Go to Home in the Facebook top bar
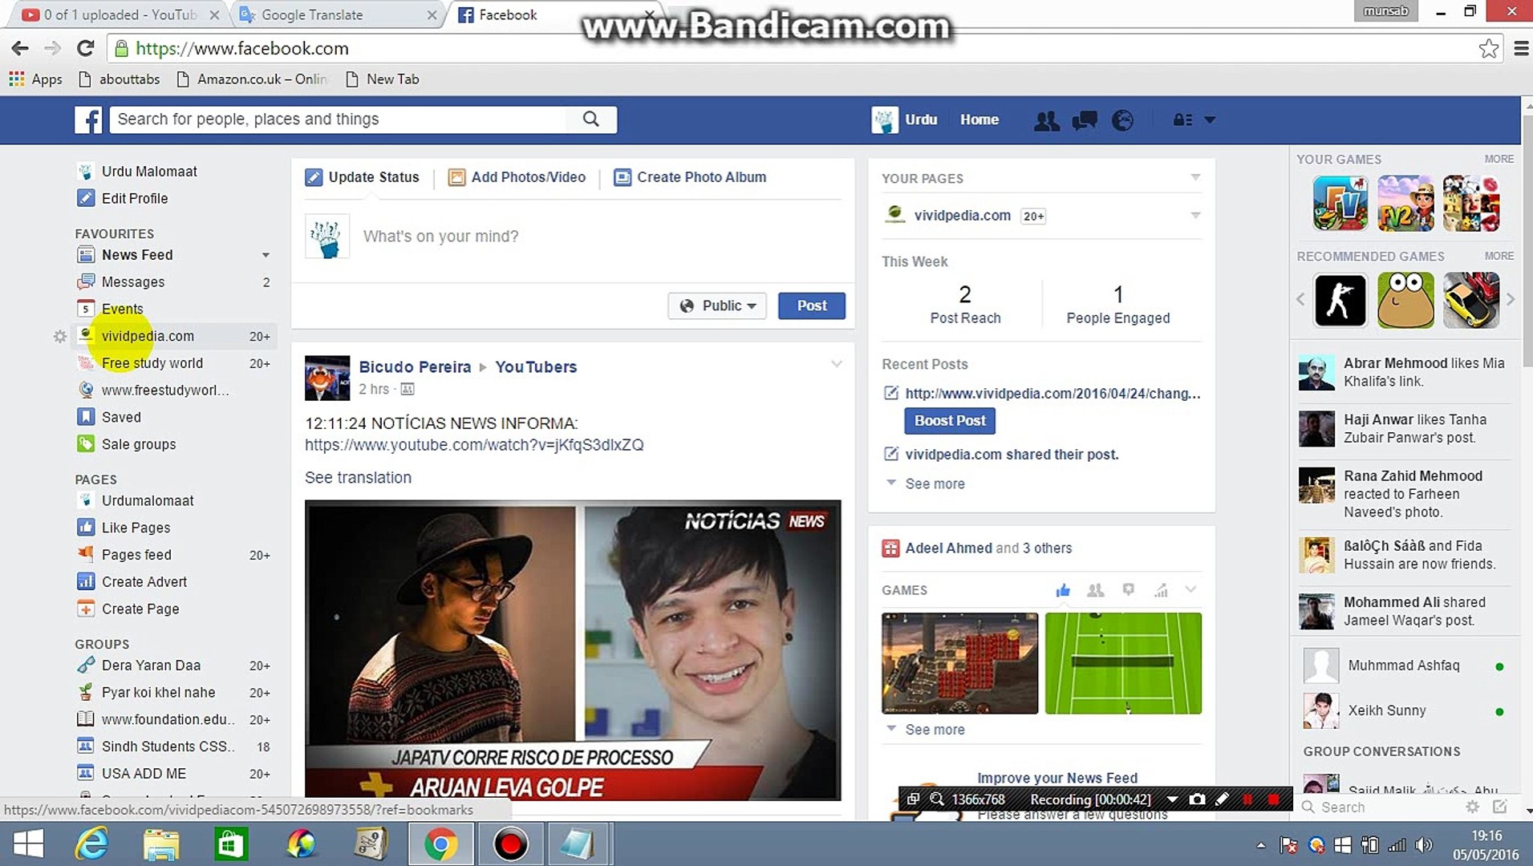This screenshot has height=866, width=1533. [x=979, y=119]
